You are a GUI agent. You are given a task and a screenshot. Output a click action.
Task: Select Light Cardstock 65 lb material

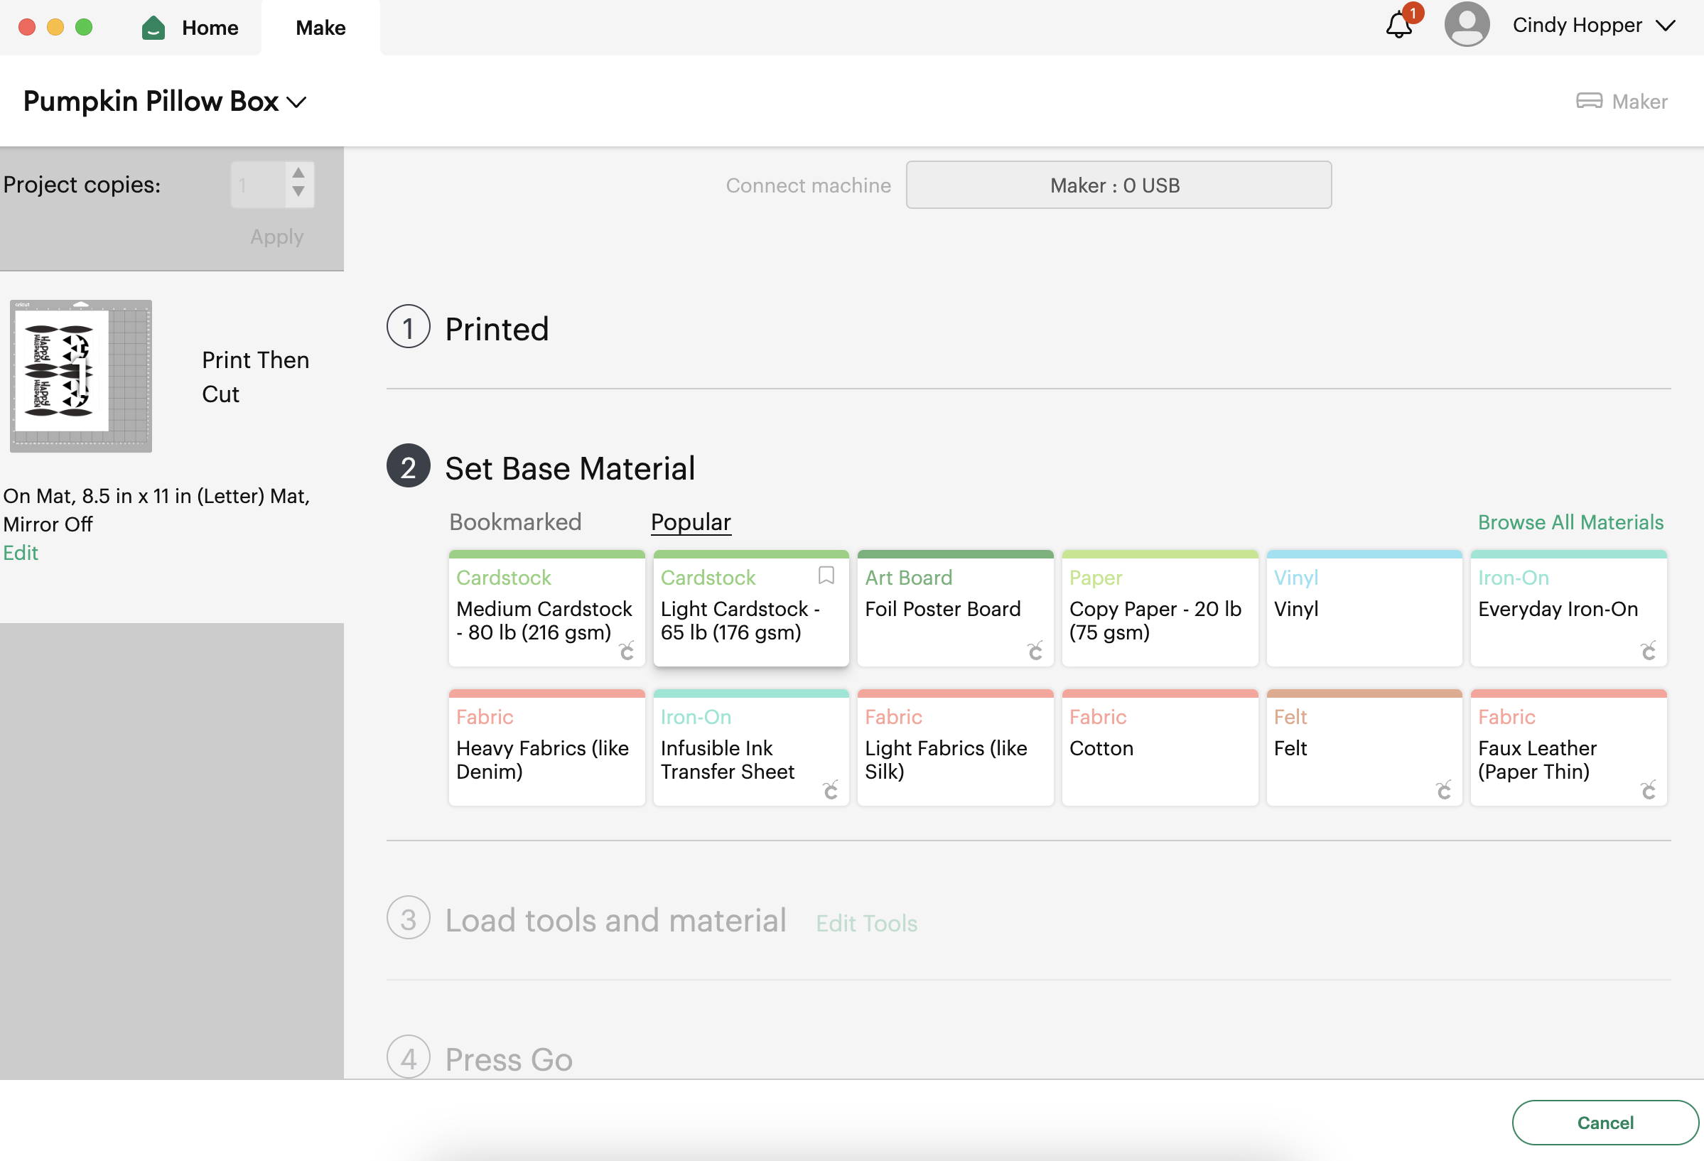[x=751, y=608]
